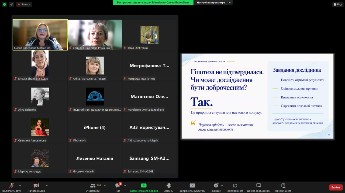Click the shared slide presentation area
The width and height of the screenshot is (345, 193).
coord(257,97)
